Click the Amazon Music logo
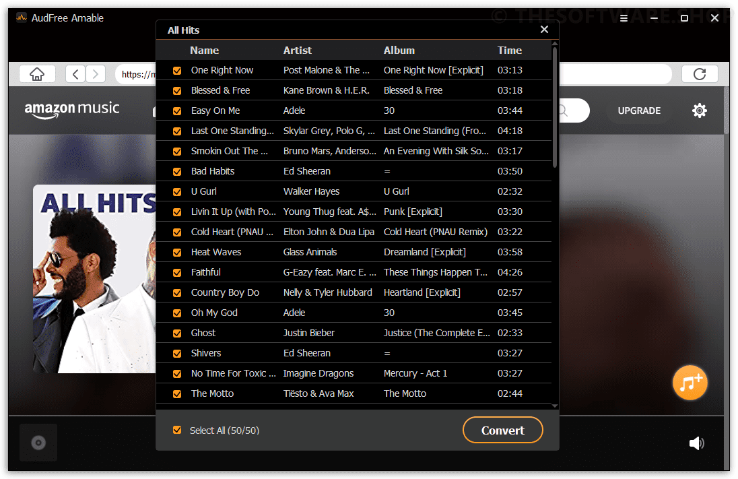 [x=72, y=109]
